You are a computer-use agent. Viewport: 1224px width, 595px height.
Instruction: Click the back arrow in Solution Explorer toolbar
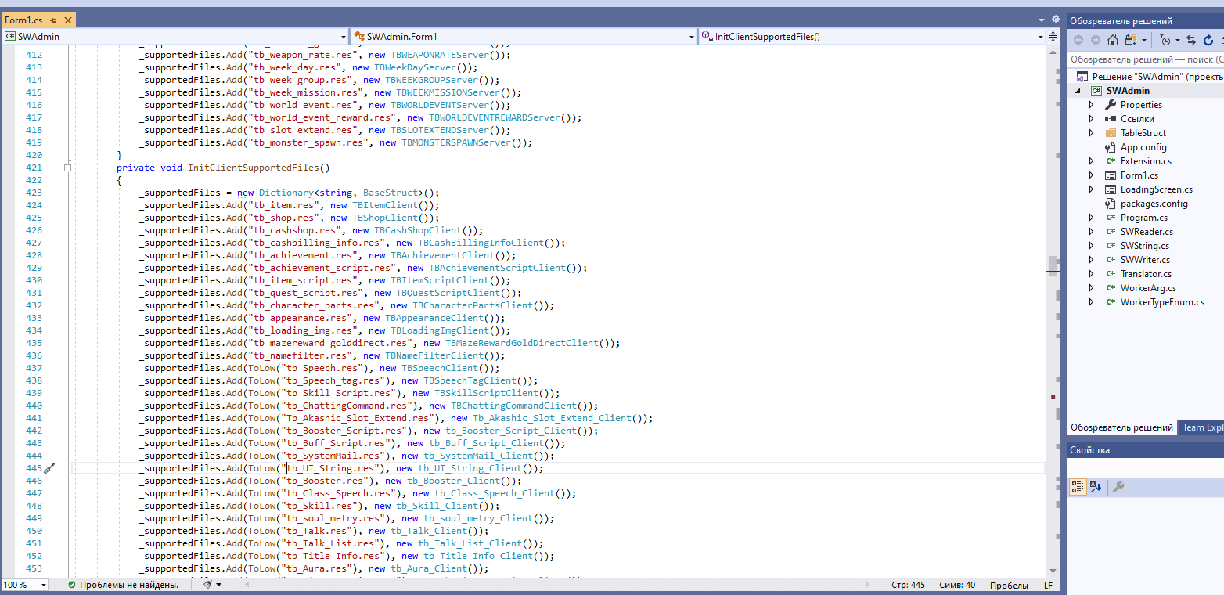[x=1078, y=40]
